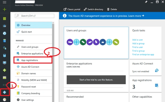The width and height of the screenshot is (165, 102).
Task: Click the Find a group link
Action: pos(138,51)
